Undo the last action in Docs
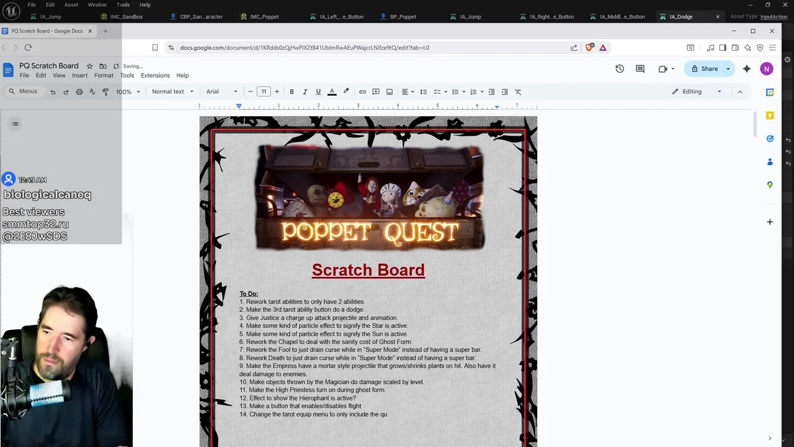This screenshot has width=794, height=447. click(x=53, y=92)
